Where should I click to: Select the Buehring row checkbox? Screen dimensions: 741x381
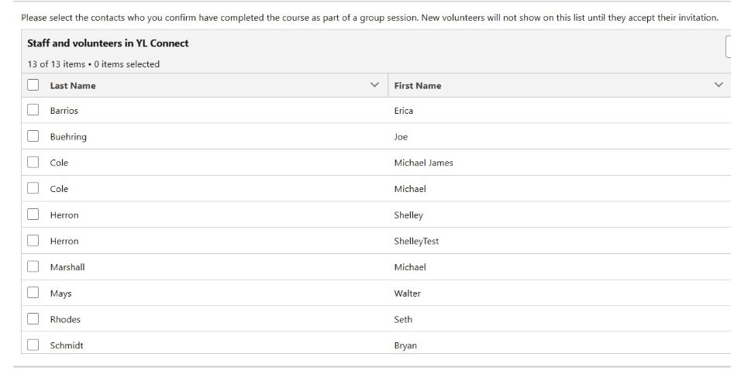33,136
